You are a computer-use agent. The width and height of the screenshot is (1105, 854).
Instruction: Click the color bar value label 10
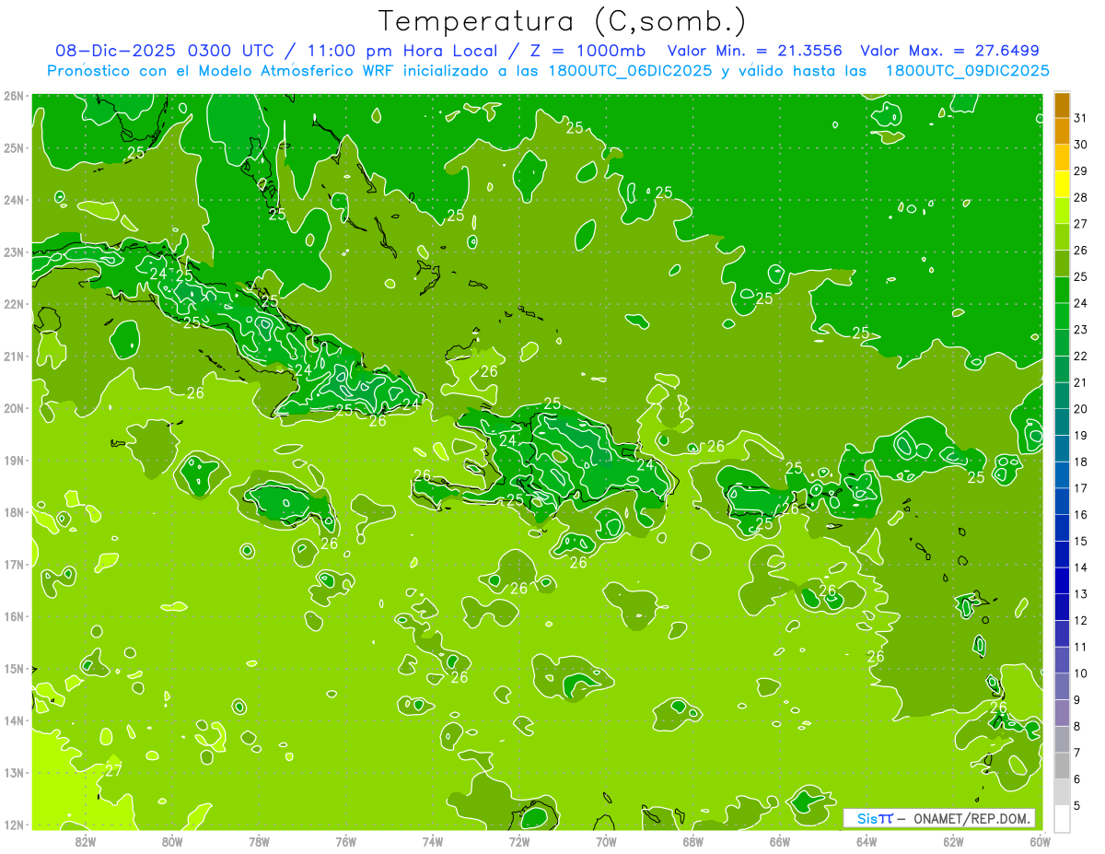1080,673
